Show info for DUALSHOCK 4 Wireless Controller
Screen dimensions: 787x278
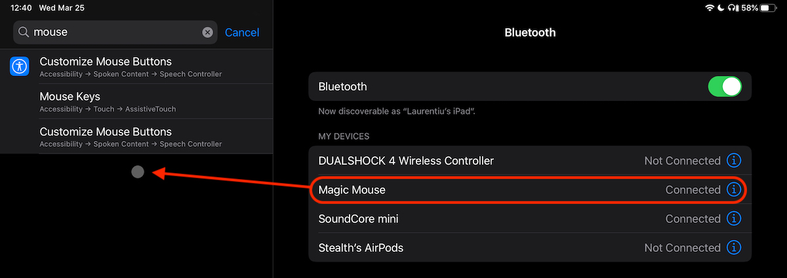[x=734, y=161]
